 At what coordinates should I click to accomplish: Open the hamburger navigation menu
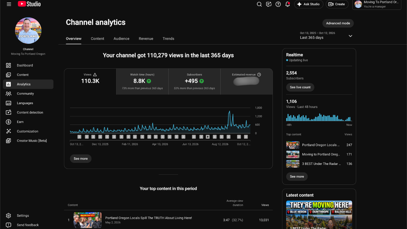click(x=9, y=4)
